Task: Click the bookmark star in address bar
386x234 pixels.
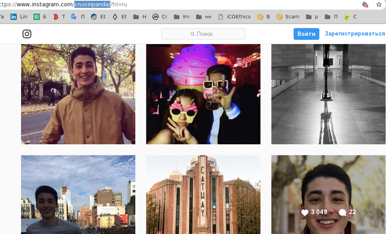Action: [379, 4]
